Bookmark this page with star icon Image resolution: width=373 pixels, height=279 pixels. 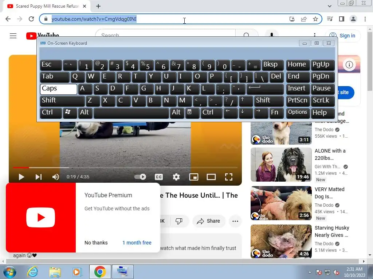[315, 19]
